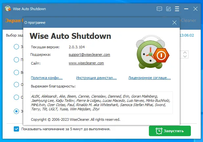Uncheck Показывать напоминание за 5 минут checkbox
Screen dimensions: 203x142
[x=16, y=129]
